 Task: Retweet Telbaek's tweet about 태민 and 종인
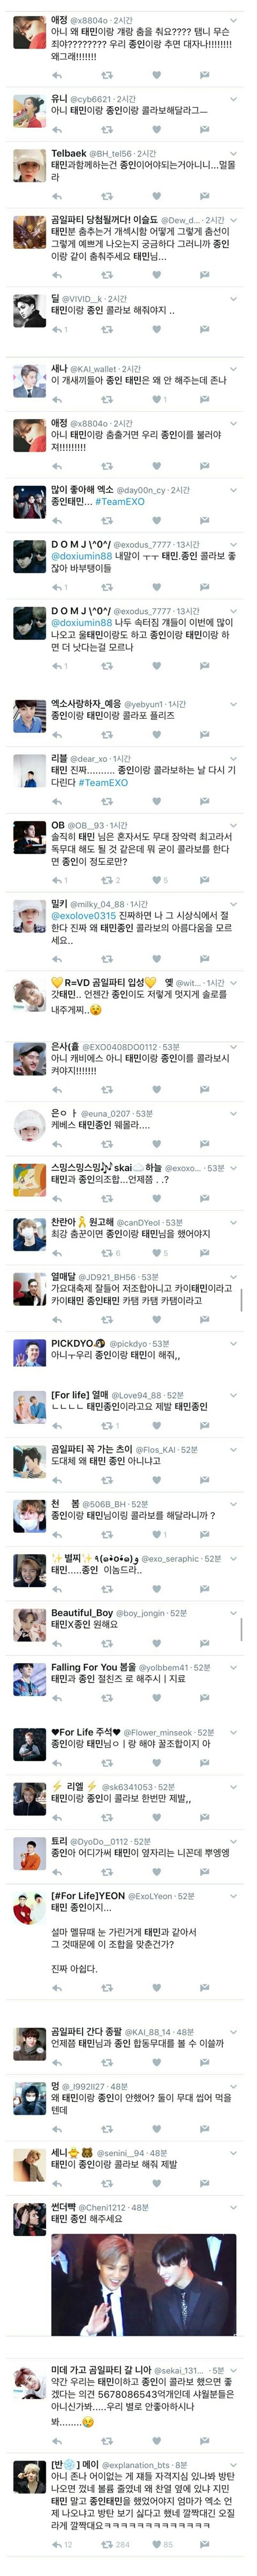[107, 197]
